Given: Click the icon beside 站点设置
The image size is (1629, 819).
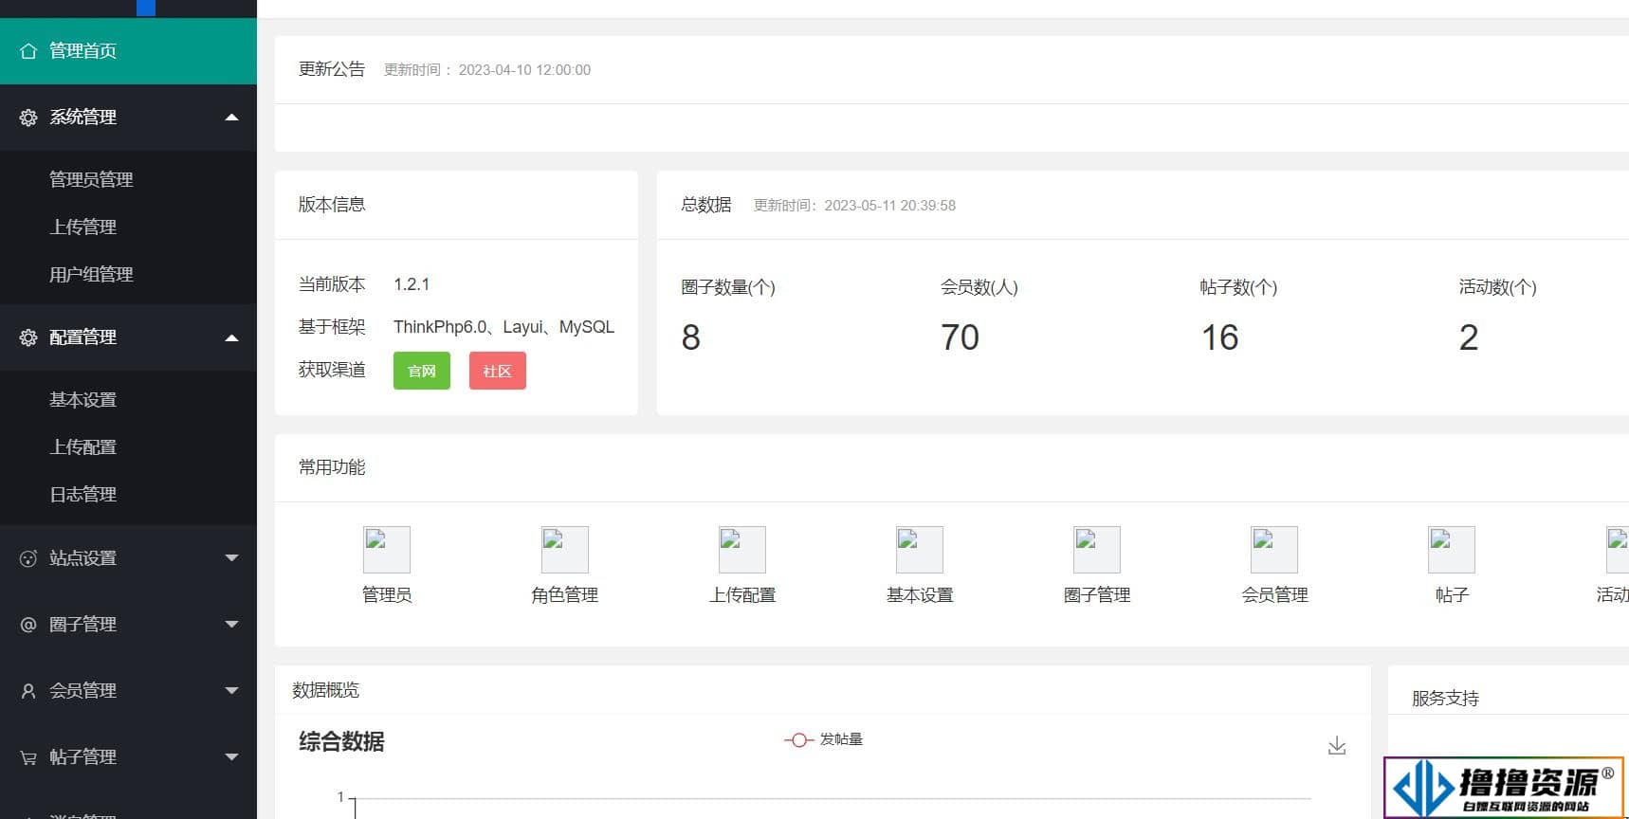Looking at the screenshot, I should (28, 558).
